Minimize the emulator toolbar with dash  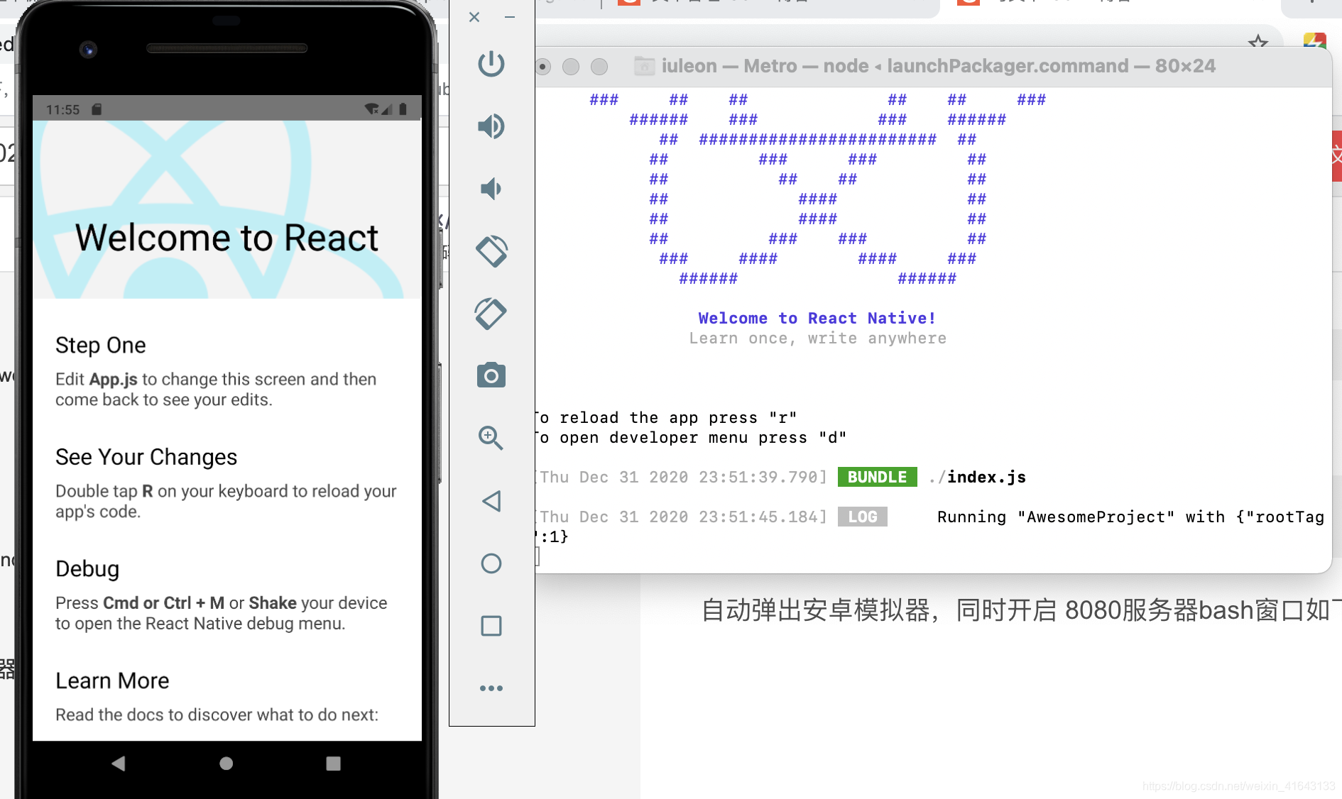coord(510,17)
